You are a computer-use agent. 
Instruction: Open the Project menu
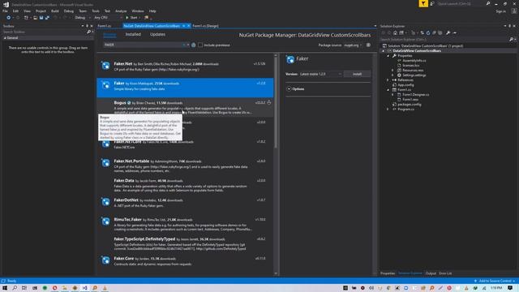(x=41, y=11)
